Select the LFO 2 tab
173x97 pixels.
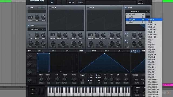[x=94, y=51]
